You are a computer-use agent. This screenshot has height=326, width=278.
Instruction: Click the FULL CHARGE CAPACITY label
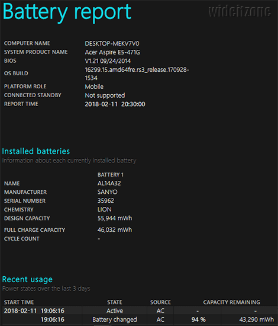[x=35, y=230]
